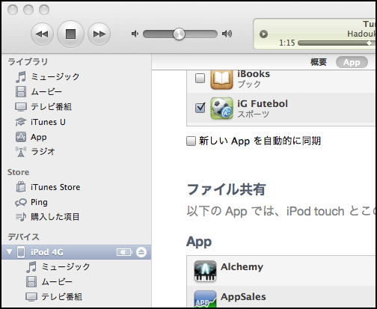Switch to the 概要 tab
The height and width of the screenshot is (309, 377).
point(319,62)
